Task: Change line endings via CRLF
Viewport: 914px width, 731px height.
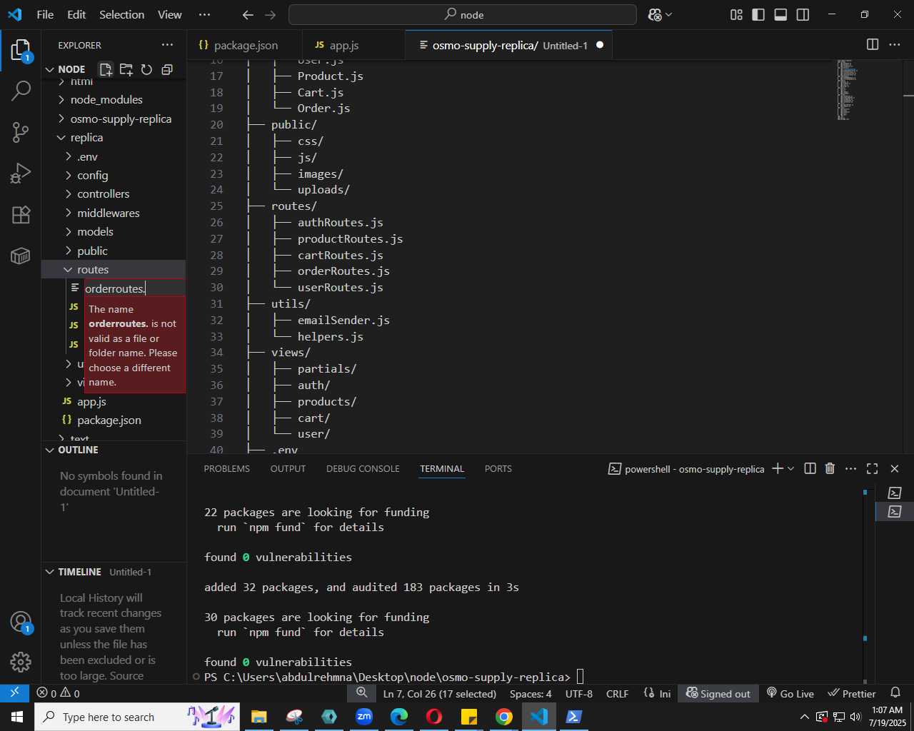Action: (x=618, y=693)
